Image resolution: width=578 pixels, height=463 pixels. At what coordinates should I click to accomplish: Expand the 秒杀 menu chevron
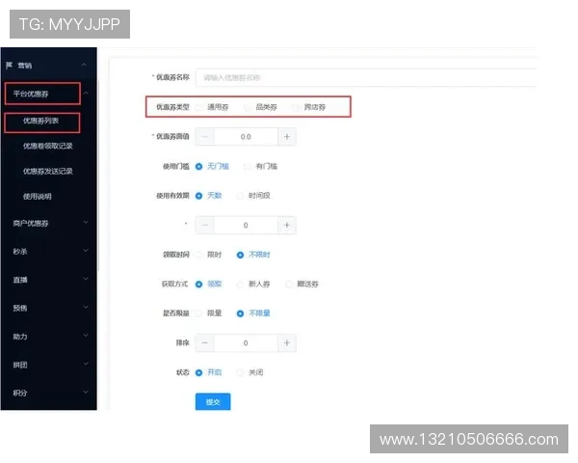pos(86,251)
